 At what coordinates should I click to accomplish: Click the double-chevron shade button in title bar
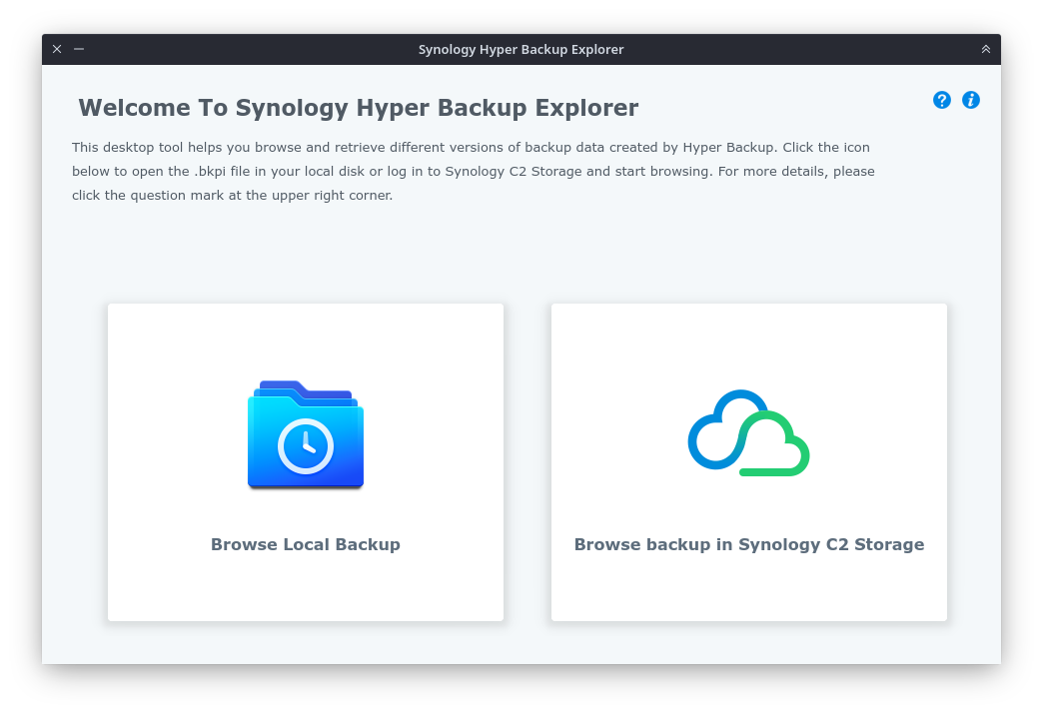pos(986,49)
